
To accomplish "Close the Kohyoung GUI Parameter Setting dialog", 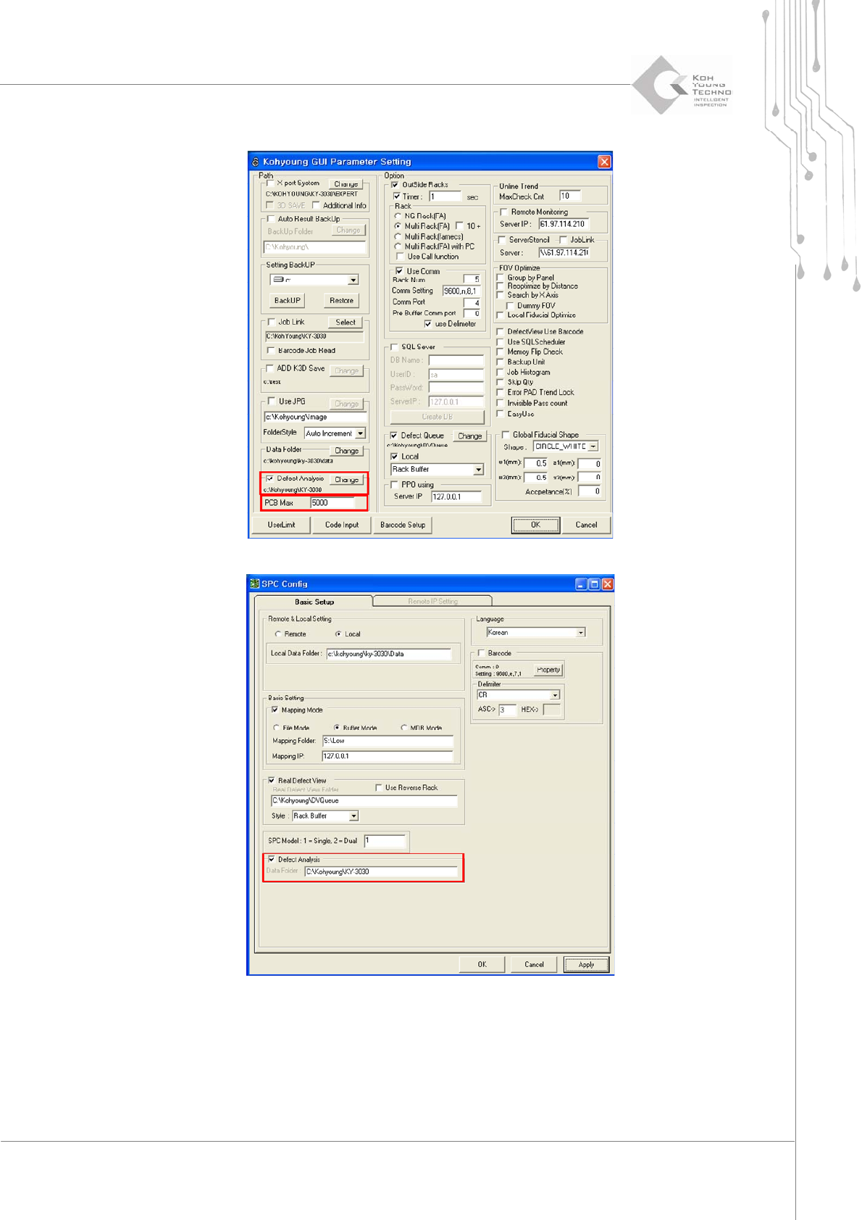I will [604, 162].
